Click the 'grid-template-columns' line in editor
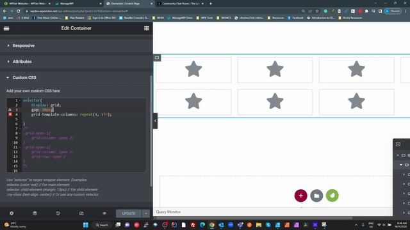The height and width of the screenshot is (230, 410). [71, 114]
